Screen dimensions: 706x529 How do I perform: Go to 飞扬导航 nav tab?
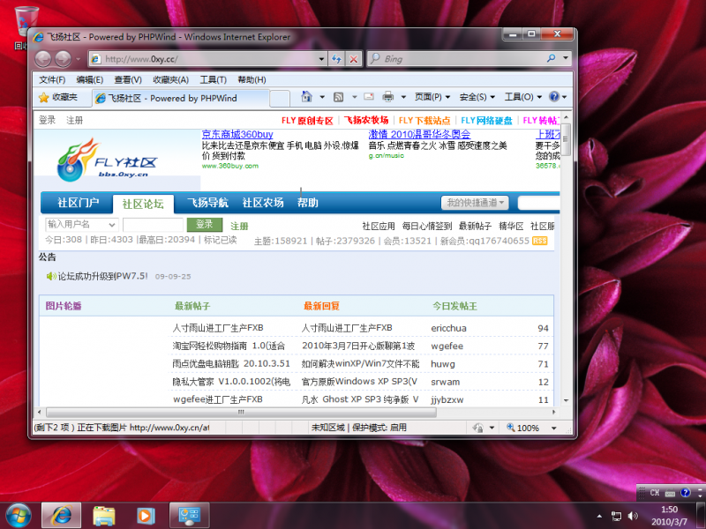[207, 203]
